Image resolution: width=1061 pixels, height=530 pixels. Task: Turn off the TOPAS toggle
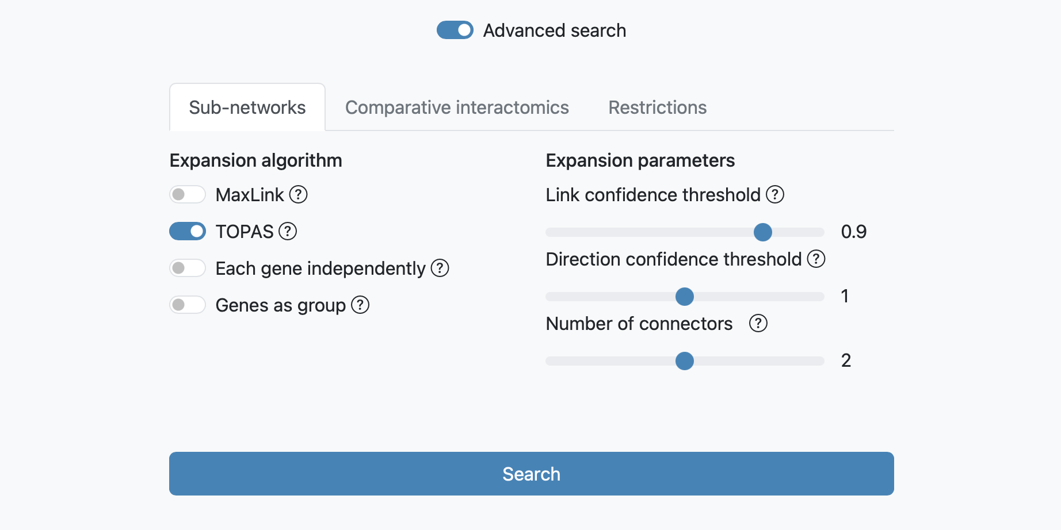(x=188, y=231)
